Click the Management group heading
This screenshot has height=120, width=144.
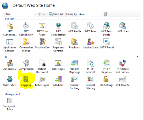tap(12, 94)
